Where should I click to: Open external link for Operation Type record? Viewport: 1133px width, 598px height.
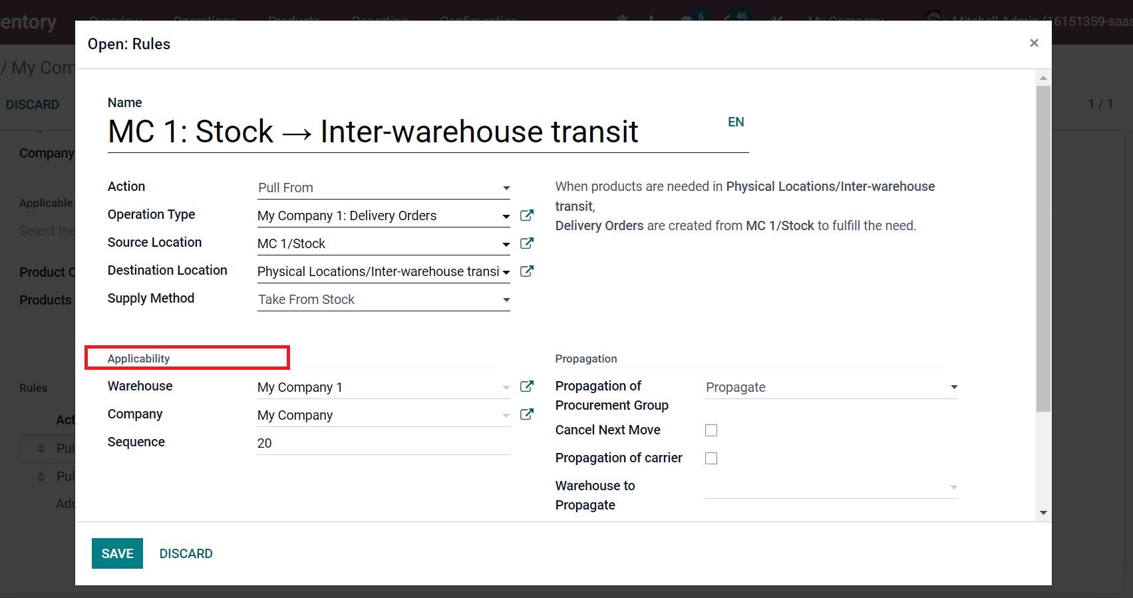click(527, 216)
